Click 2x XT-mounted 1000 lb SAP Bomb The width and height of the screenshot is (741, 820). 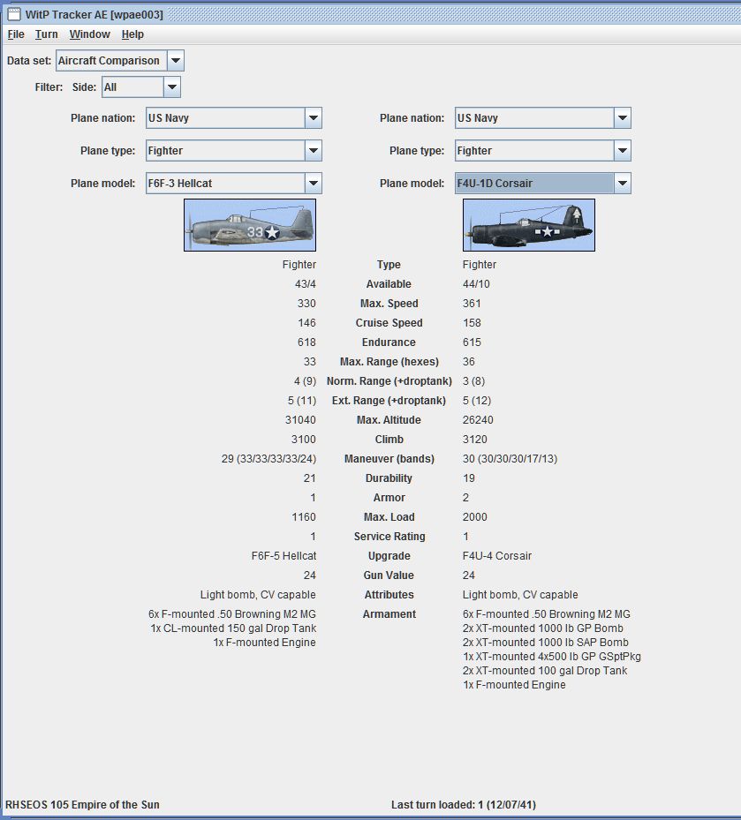pyautogui.click(x=546, y=643)
